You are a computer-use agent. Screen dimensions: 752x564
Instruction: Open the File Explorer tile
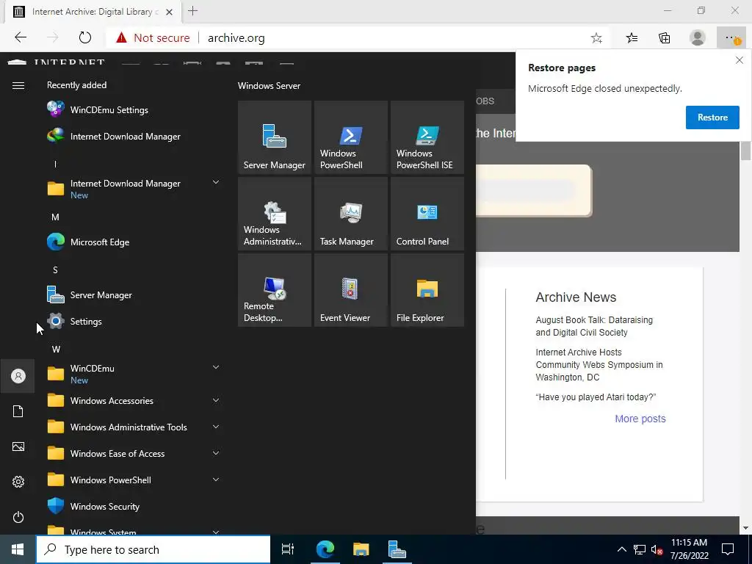click(x=427, y=289)
